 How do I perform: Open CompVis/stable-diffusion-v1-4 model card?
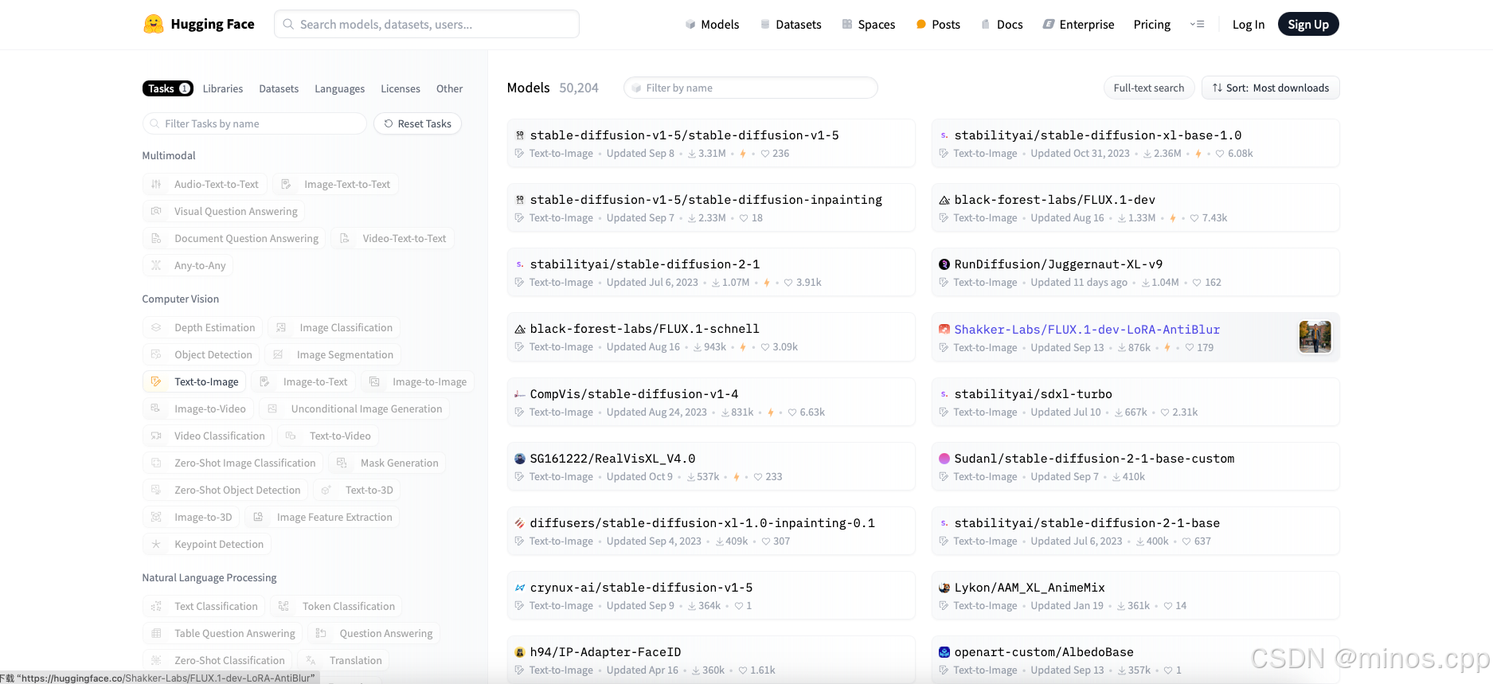pyautogui.click(x=710, y=402)
